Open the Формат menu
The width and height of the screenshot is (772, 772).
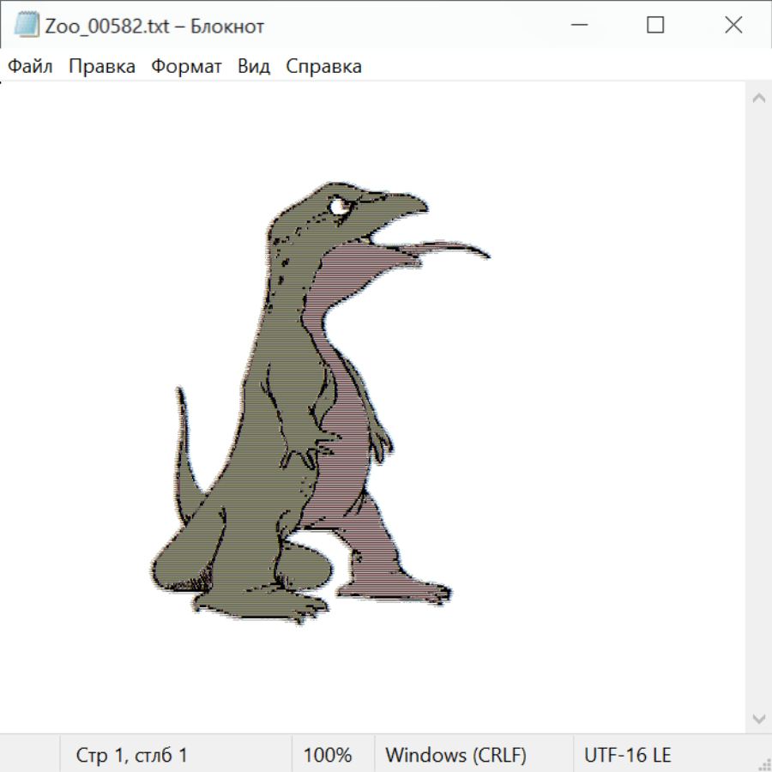186,66
